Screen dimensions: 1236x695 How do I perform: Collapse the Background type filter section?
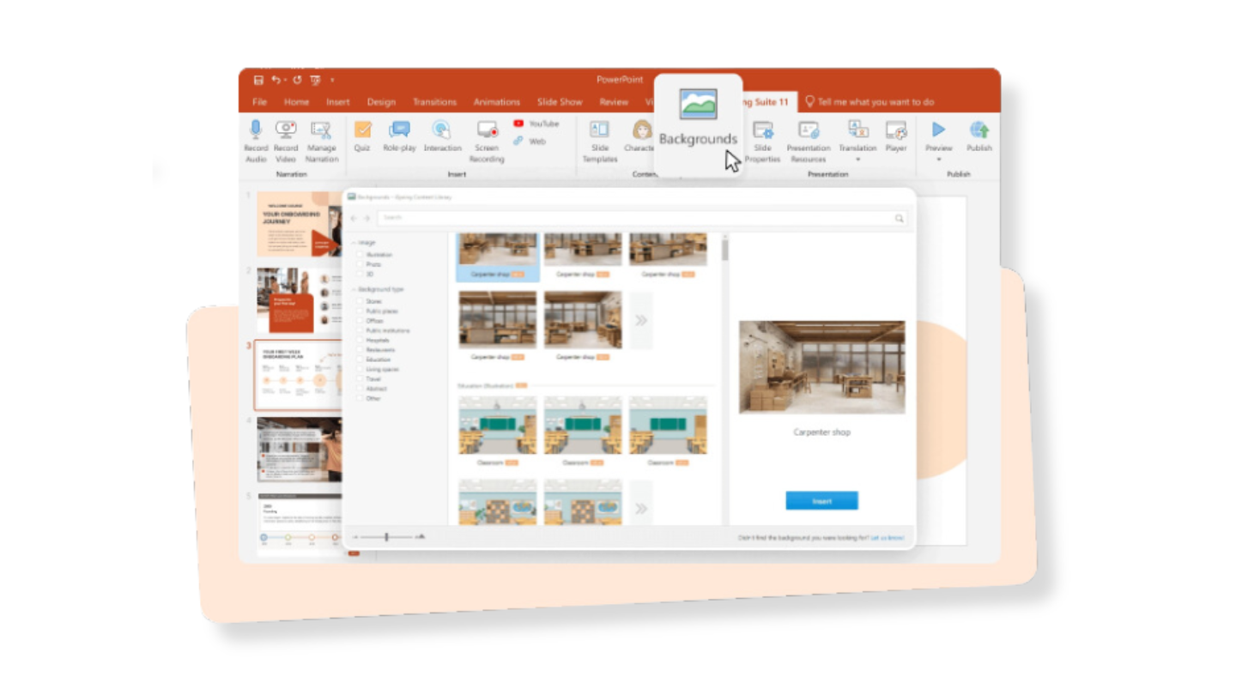click(354, 289)
